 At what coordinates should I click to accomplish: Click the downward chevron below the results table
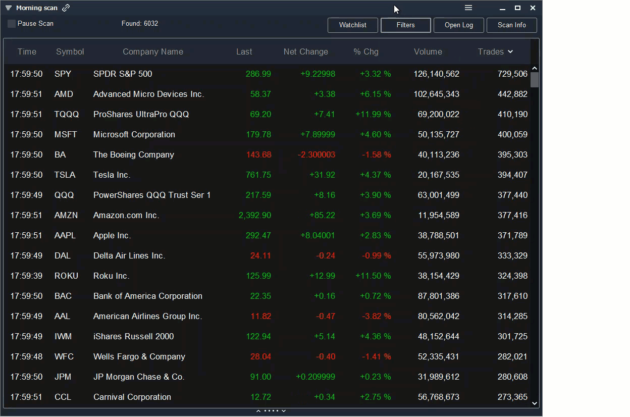283,410
